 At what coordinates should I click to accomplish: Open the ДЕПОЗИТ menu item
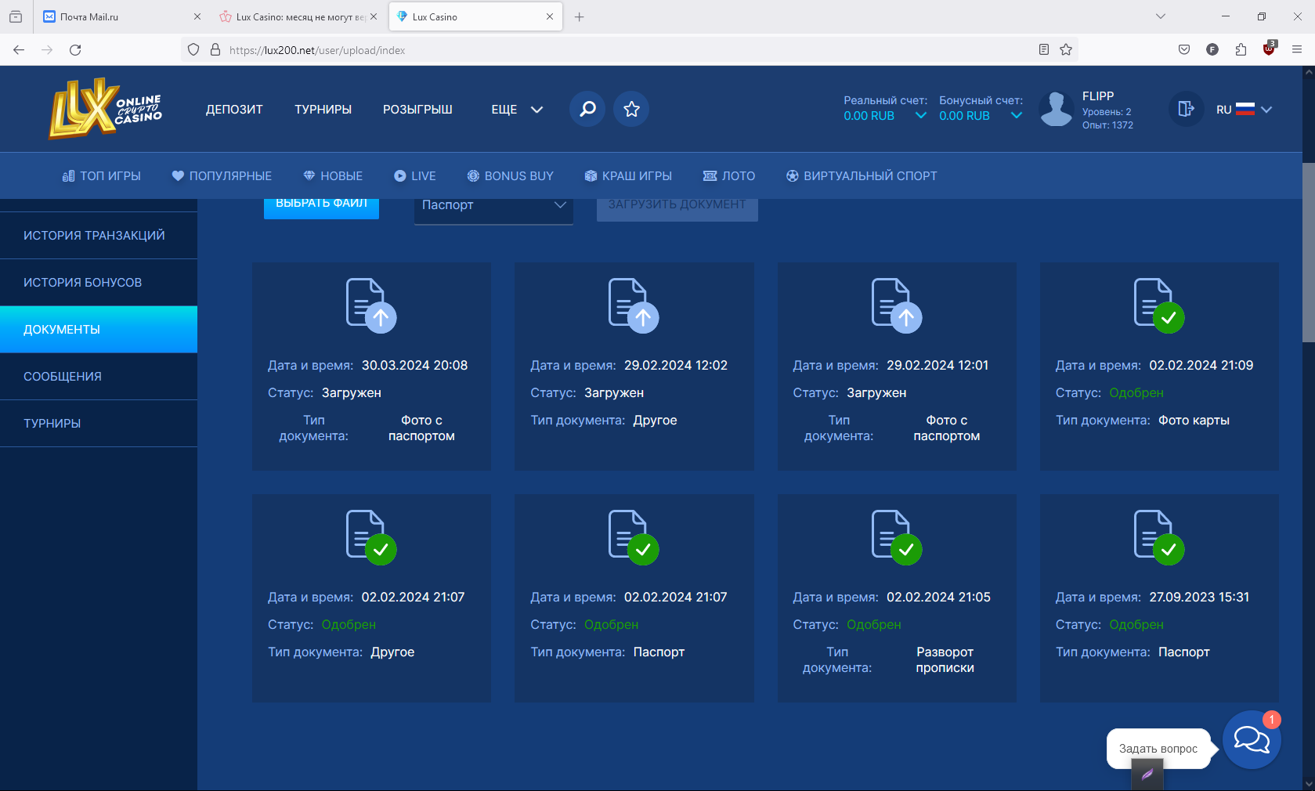(234, 110)
